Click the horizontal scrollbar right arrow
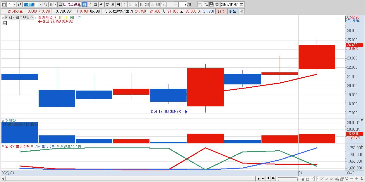 259,178
